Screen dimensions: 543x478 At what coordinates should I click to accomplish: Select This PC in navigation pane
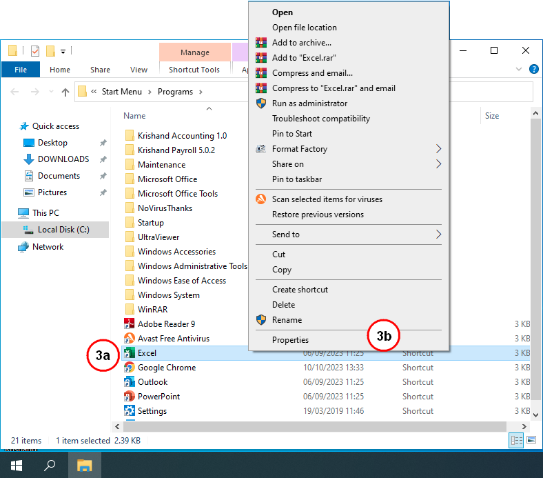point(45,213)
